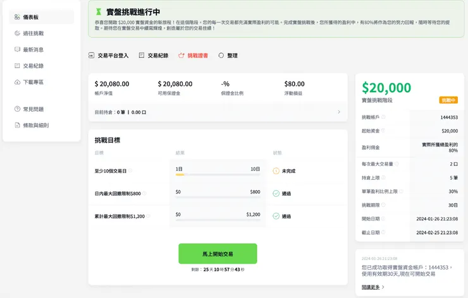The image size is (468, 298).
Task: Click the challenge account number 1444353
Action: pyautogui.click(x=449, y=117)
